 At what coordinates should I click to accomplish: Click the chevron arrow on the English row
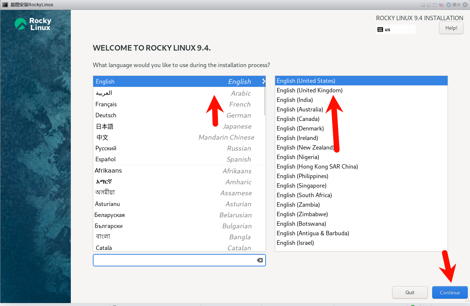click(x=263, y=81)
